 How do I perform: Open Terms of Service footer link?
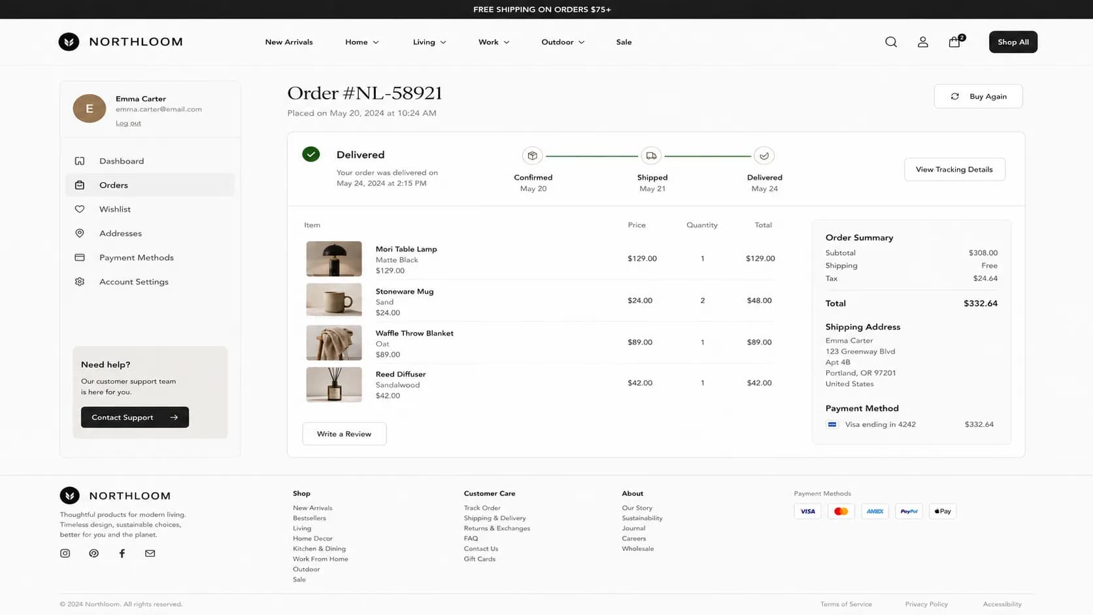pyautogui.click(x=846, y=604)
